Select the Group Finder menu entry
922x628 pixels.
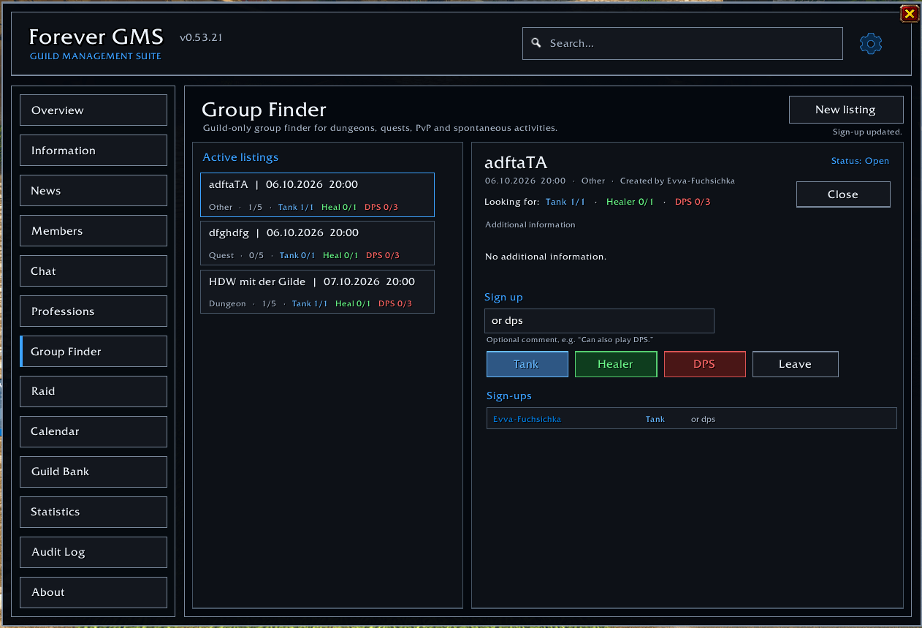click(x=94, y=352)
